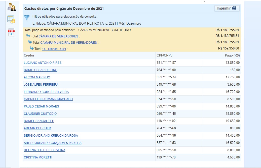Viewport: 261px width, 168px height.
Task: Open creditor CRISTINA MORETTI
Action: pyautogui.click(x=38, y=157)
